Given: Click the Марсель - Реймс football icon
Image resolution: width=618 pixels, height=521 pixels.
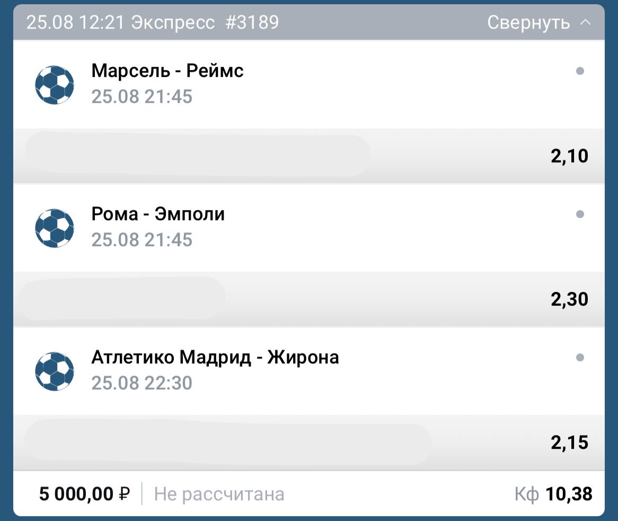Looking at the screenshot, I should (x=55, y=84).
